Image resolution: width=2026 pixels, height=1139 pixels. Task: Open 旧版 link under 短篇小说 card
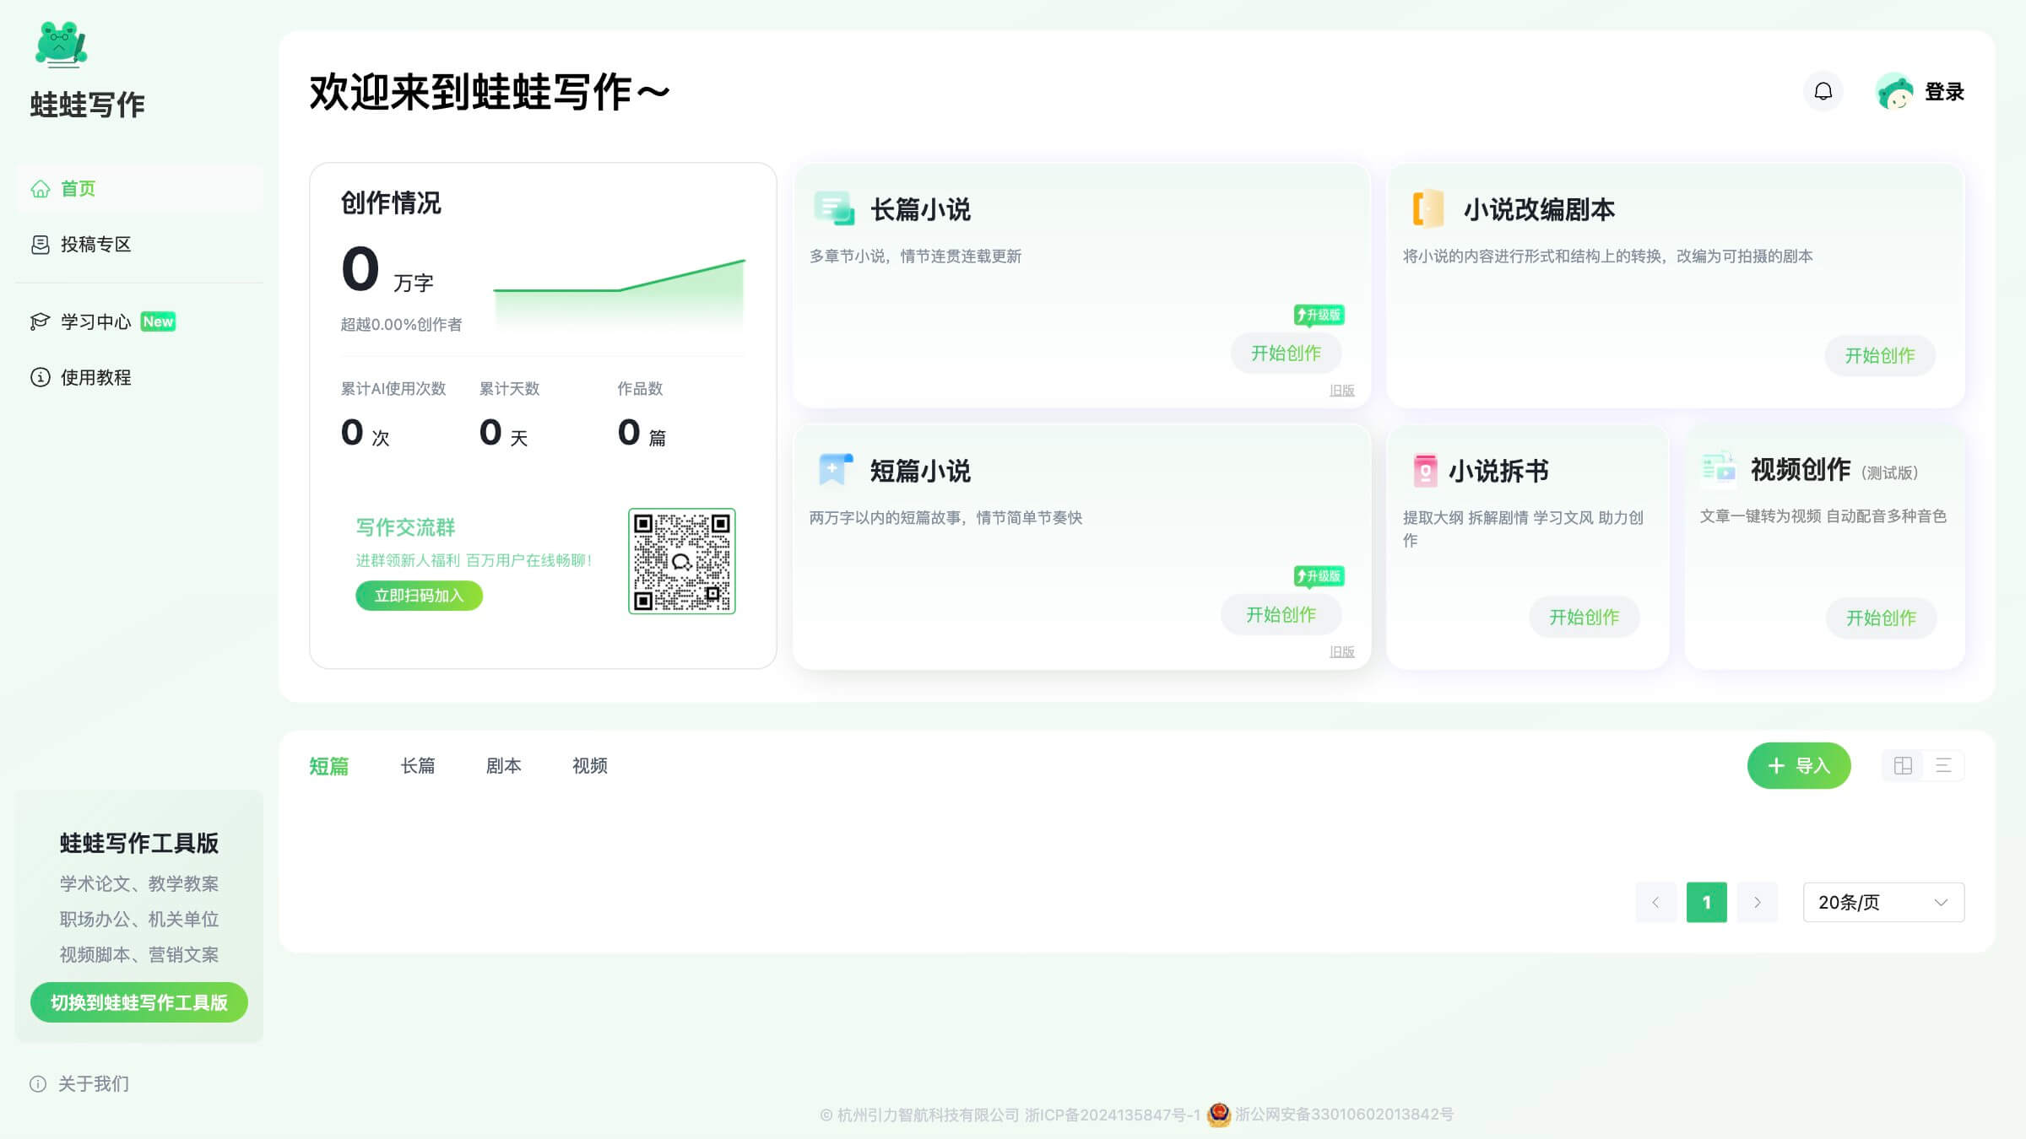(x=1342, y=652)
